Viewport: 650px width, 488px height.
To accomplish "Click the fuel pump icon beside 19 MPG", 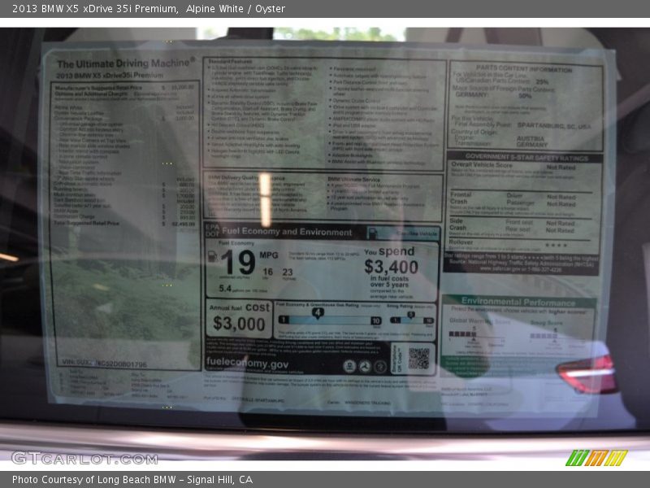I will pos(212,256).
